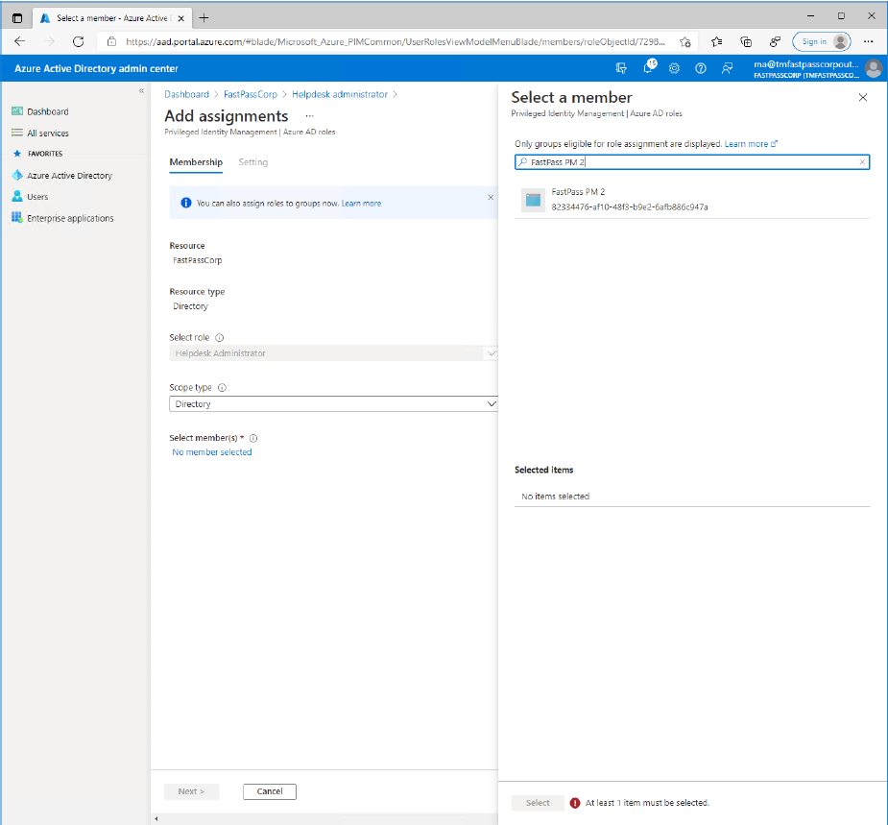The width and height of the screenshot is (888, 825).
Task: Click the help question mark icon
Action: point(701,68)
